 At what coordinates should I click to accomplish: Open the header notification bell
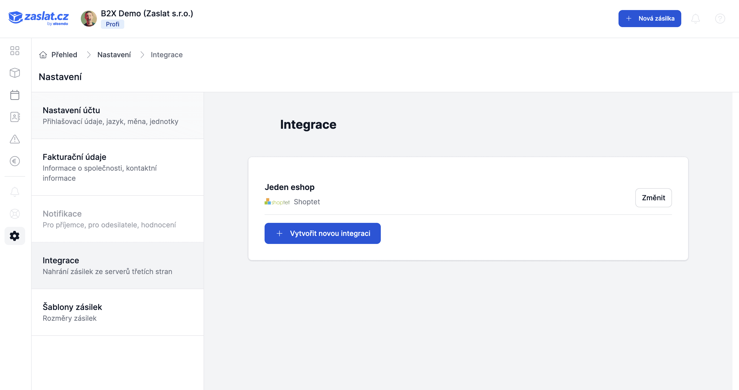695,19
